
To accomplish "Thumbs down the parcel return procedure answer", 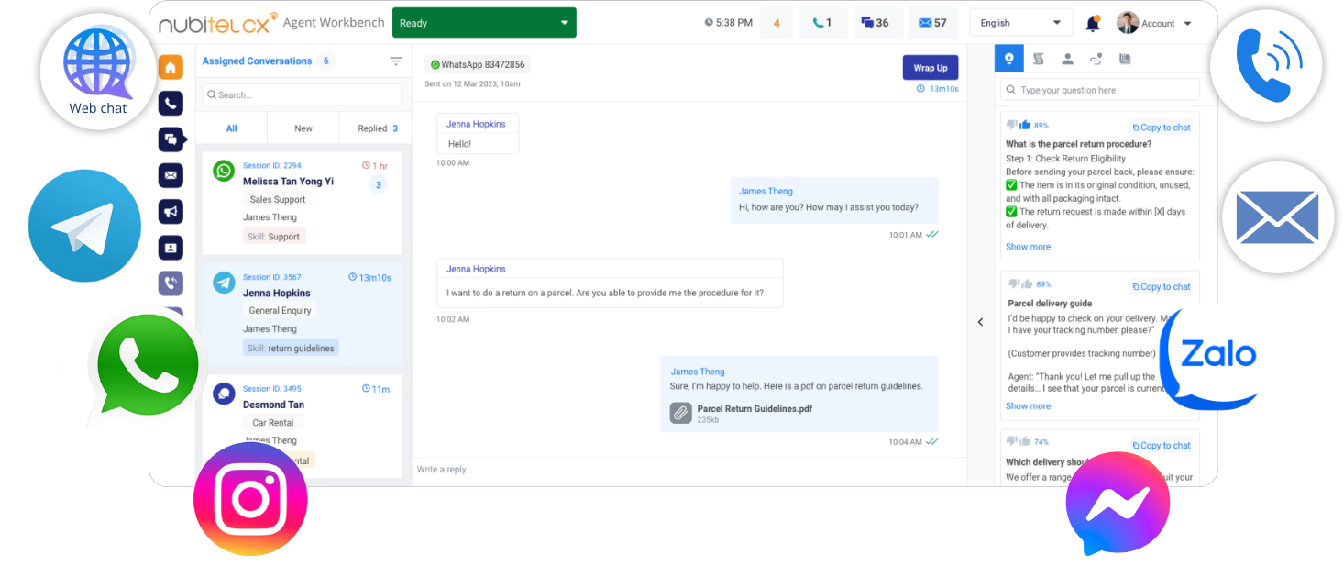I will pyautogui.click(x=1011, y=125).
